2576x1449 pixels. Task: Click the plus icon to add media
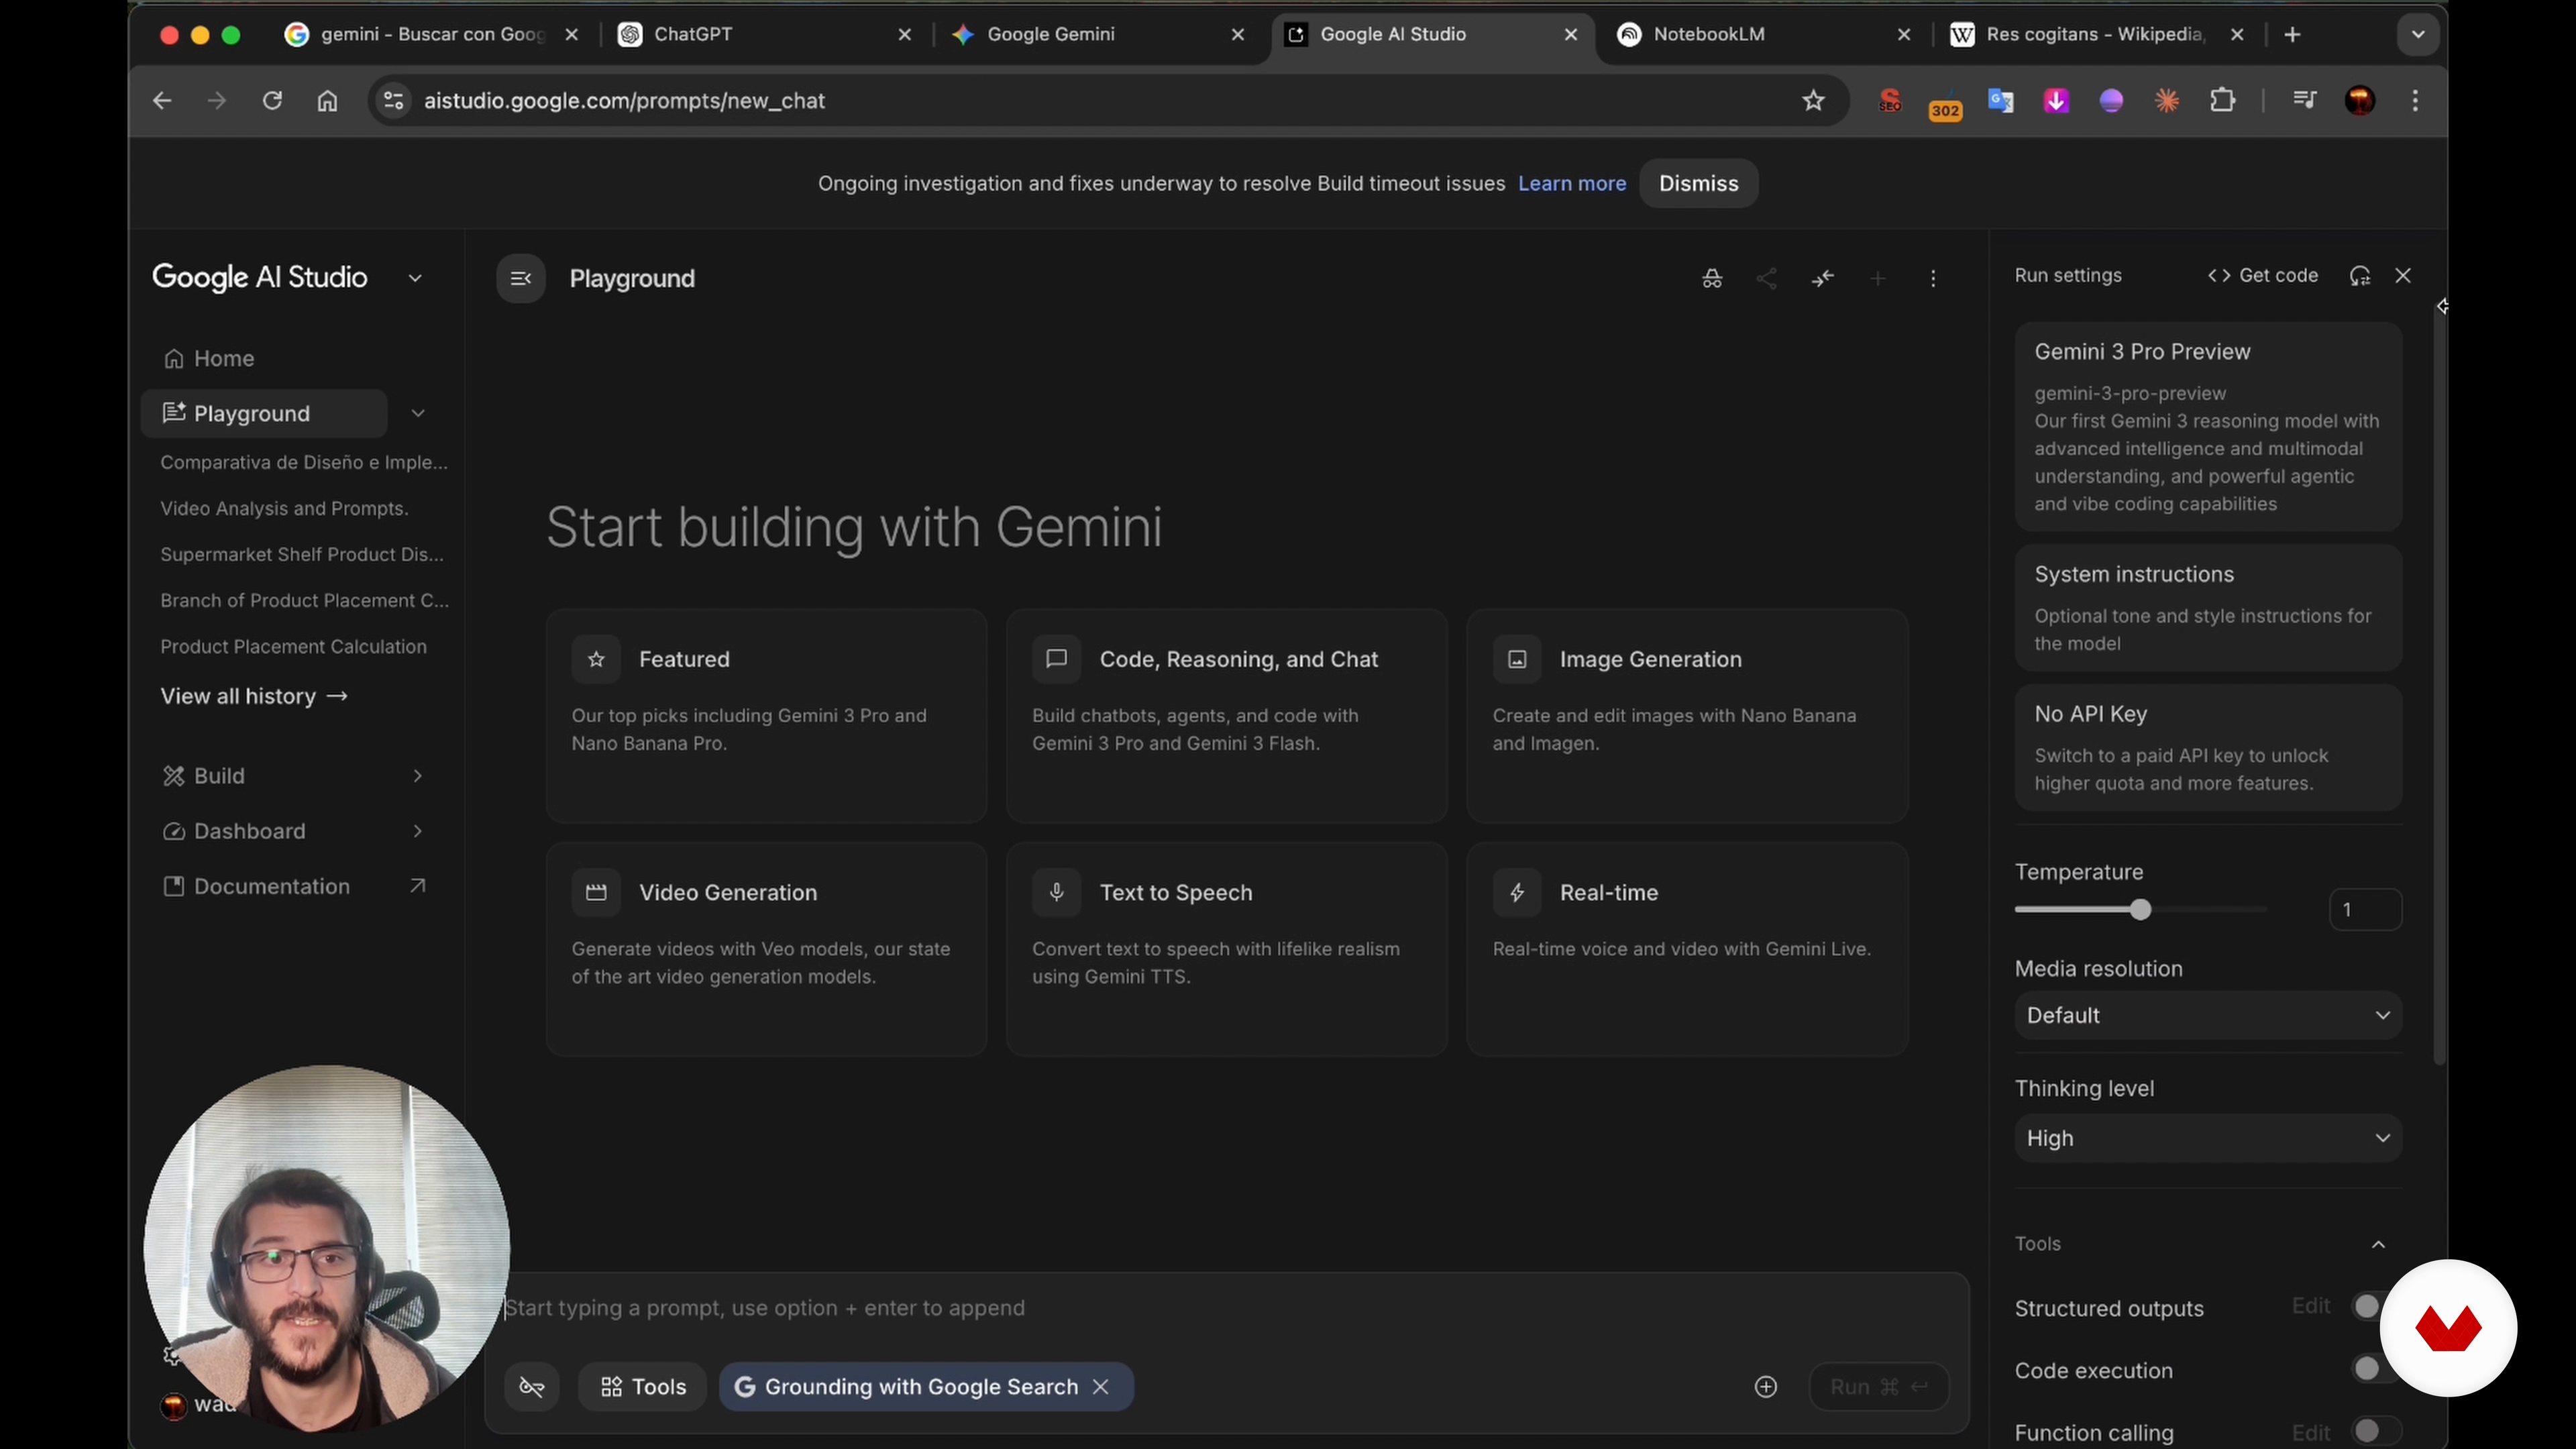point(1766,1387)
